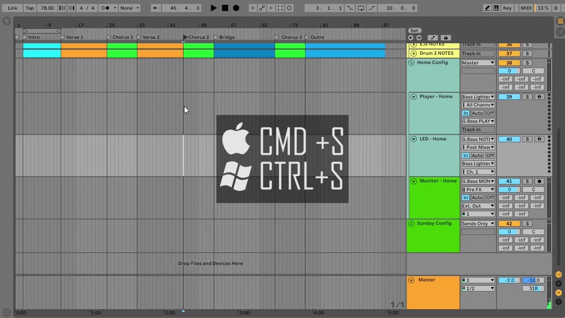
Task: Open the Sends Only dropdown
Action: pyautogui.click(x=478, y=223)
